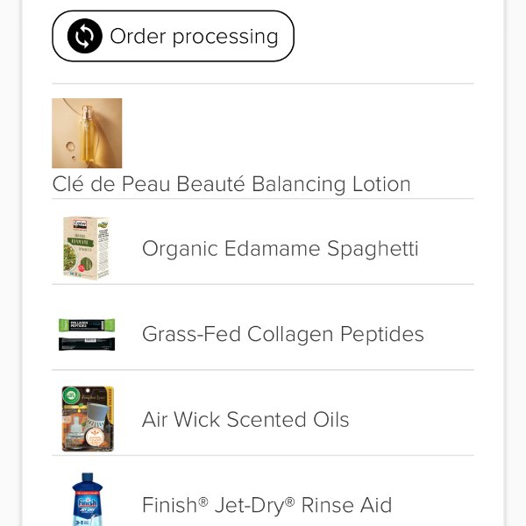The height and width of the screenshot is (526, 526).
Task: Click the word Oils in Air Wick row
Action: [x=331, y=420]
